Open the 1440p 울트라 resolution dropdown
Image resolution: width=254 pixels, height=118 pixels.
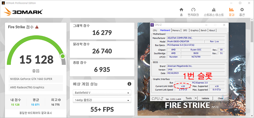(x=102, y=100)
